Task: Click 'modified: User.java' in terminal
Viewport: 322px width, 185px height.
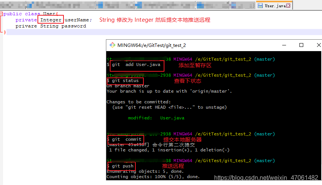Action: 156,118
